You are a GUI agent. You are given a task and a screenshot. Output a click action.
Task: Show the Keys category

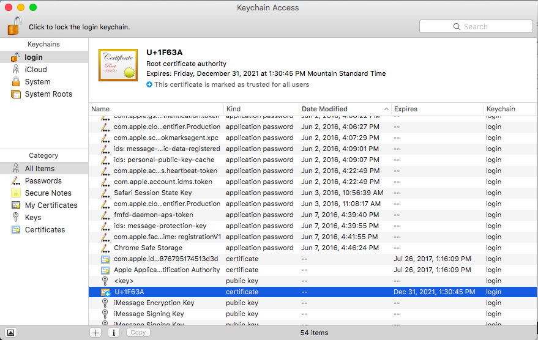pos(33,218)
